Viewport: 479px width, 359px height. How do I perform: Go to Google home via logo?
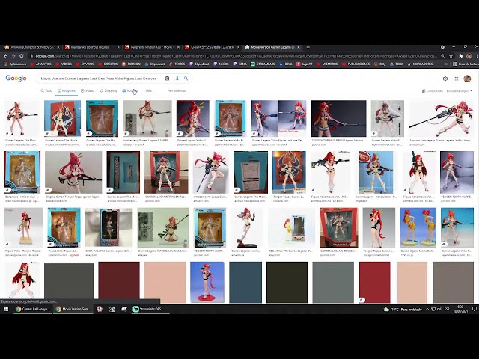tap(16, 79)
